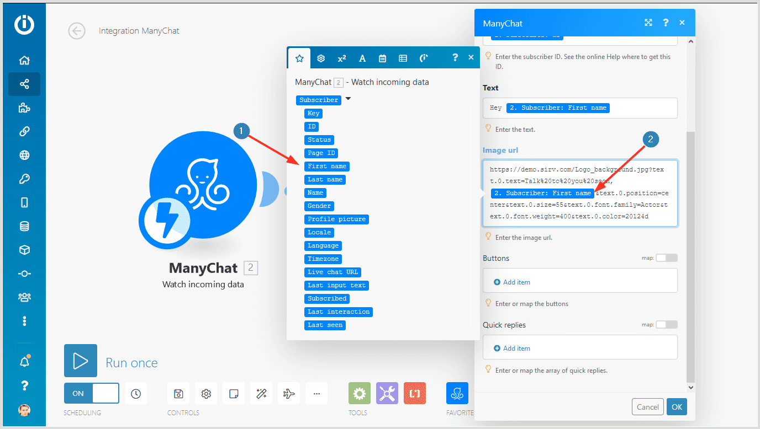Open Connections link icon in sidebar
760x429 pixels.
[24, 131]
